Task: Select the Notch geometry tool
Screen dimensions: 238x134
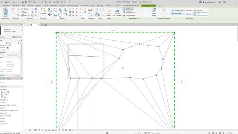Action: coord(25,9)
